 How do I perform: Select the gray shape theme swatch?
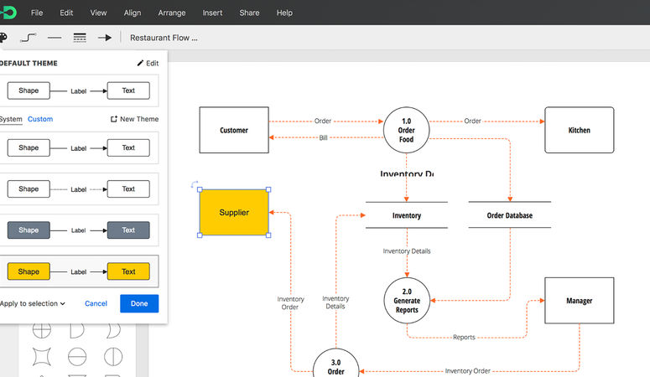pyautogui.click(x=79, y=230)
